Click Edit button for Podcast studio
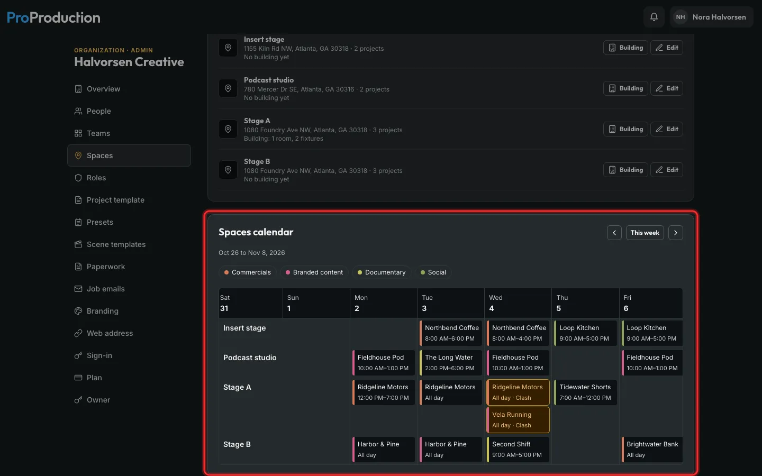 (x=667, y=88)
